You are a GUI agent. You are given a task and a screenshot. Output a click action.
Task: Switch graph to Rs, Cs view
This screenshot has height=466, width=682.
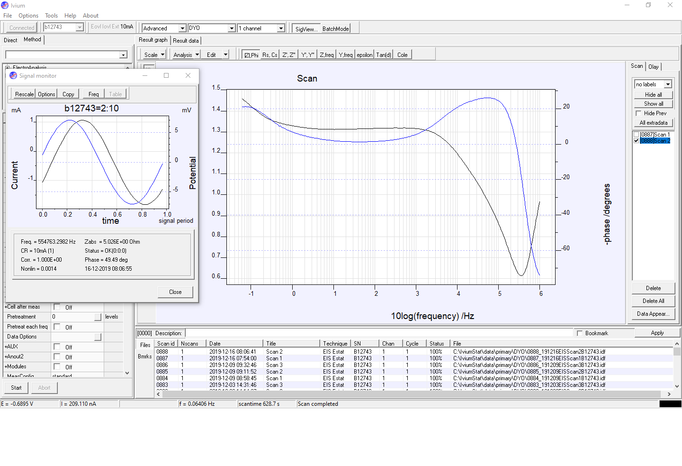coord(270,55)
